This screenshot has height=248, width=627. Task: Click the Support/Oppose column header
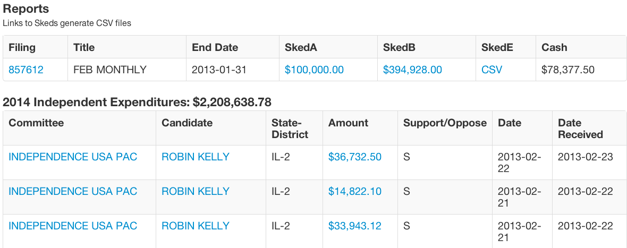tap(445, 123)
